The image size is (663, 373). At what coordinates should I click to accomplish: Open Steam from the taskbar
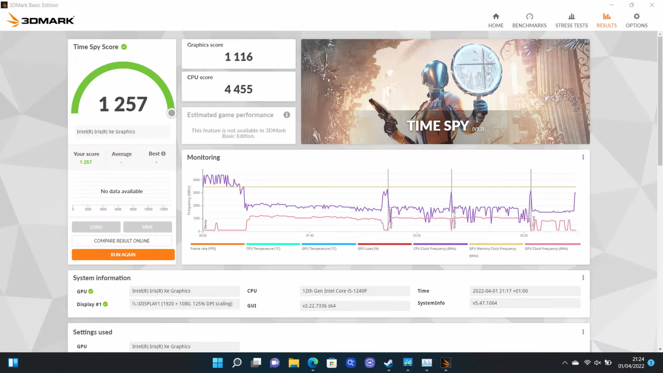click(x=388, y=363)
